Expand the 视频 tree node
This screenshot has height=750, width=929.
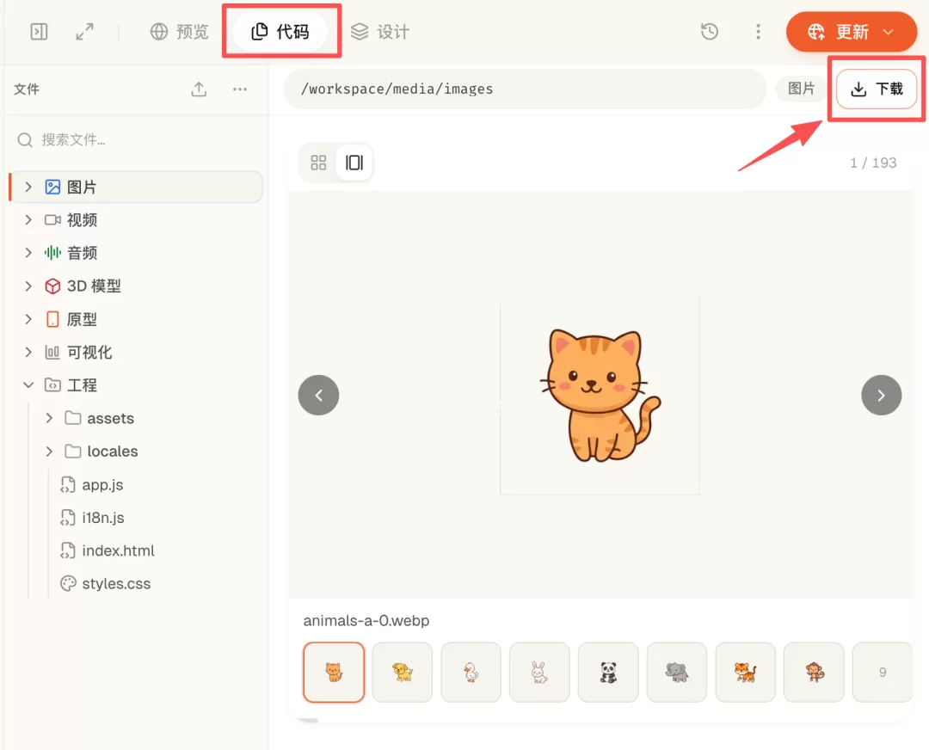[28, 220]
